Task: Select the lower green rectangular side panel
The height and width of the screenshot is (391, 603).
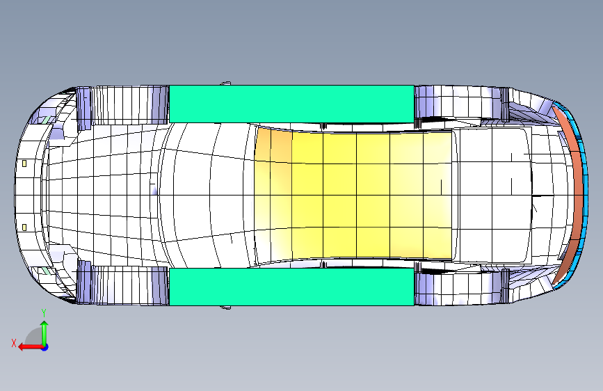Action: coord(291,287)
